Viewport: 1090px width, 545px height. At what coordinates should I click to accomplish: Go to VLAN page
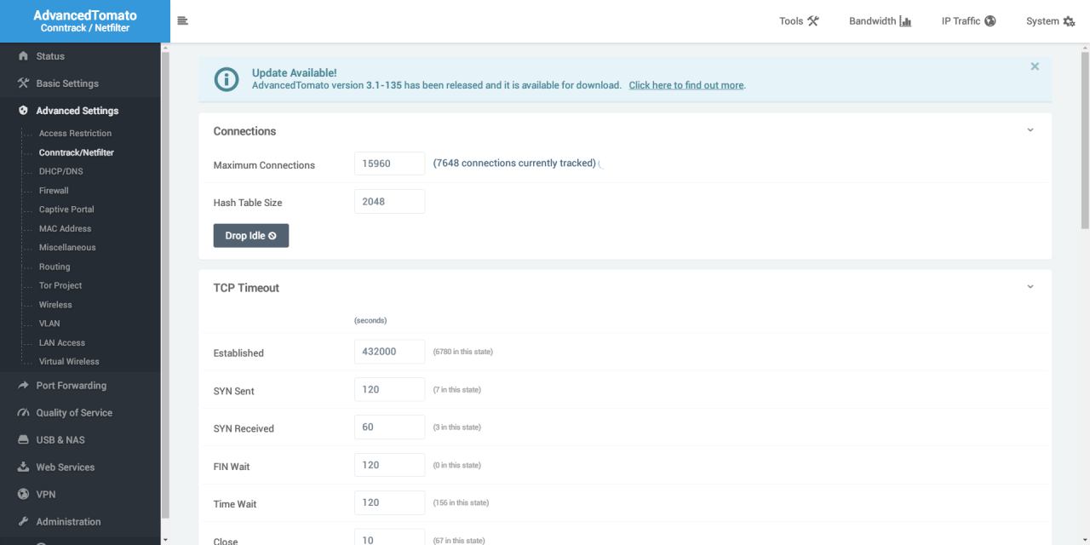49,324
